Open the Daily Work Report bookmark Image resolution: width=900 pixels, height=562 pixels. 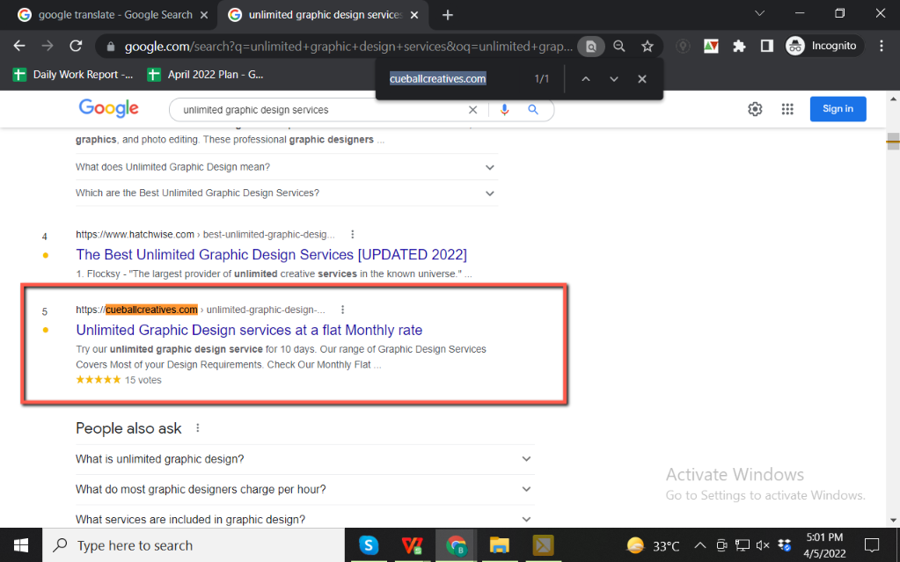pyautogui.click(x=74, y=75)
